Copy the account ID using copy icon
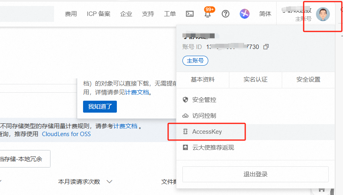This screenshot has height=195, width=343. [x=266, y=47]
